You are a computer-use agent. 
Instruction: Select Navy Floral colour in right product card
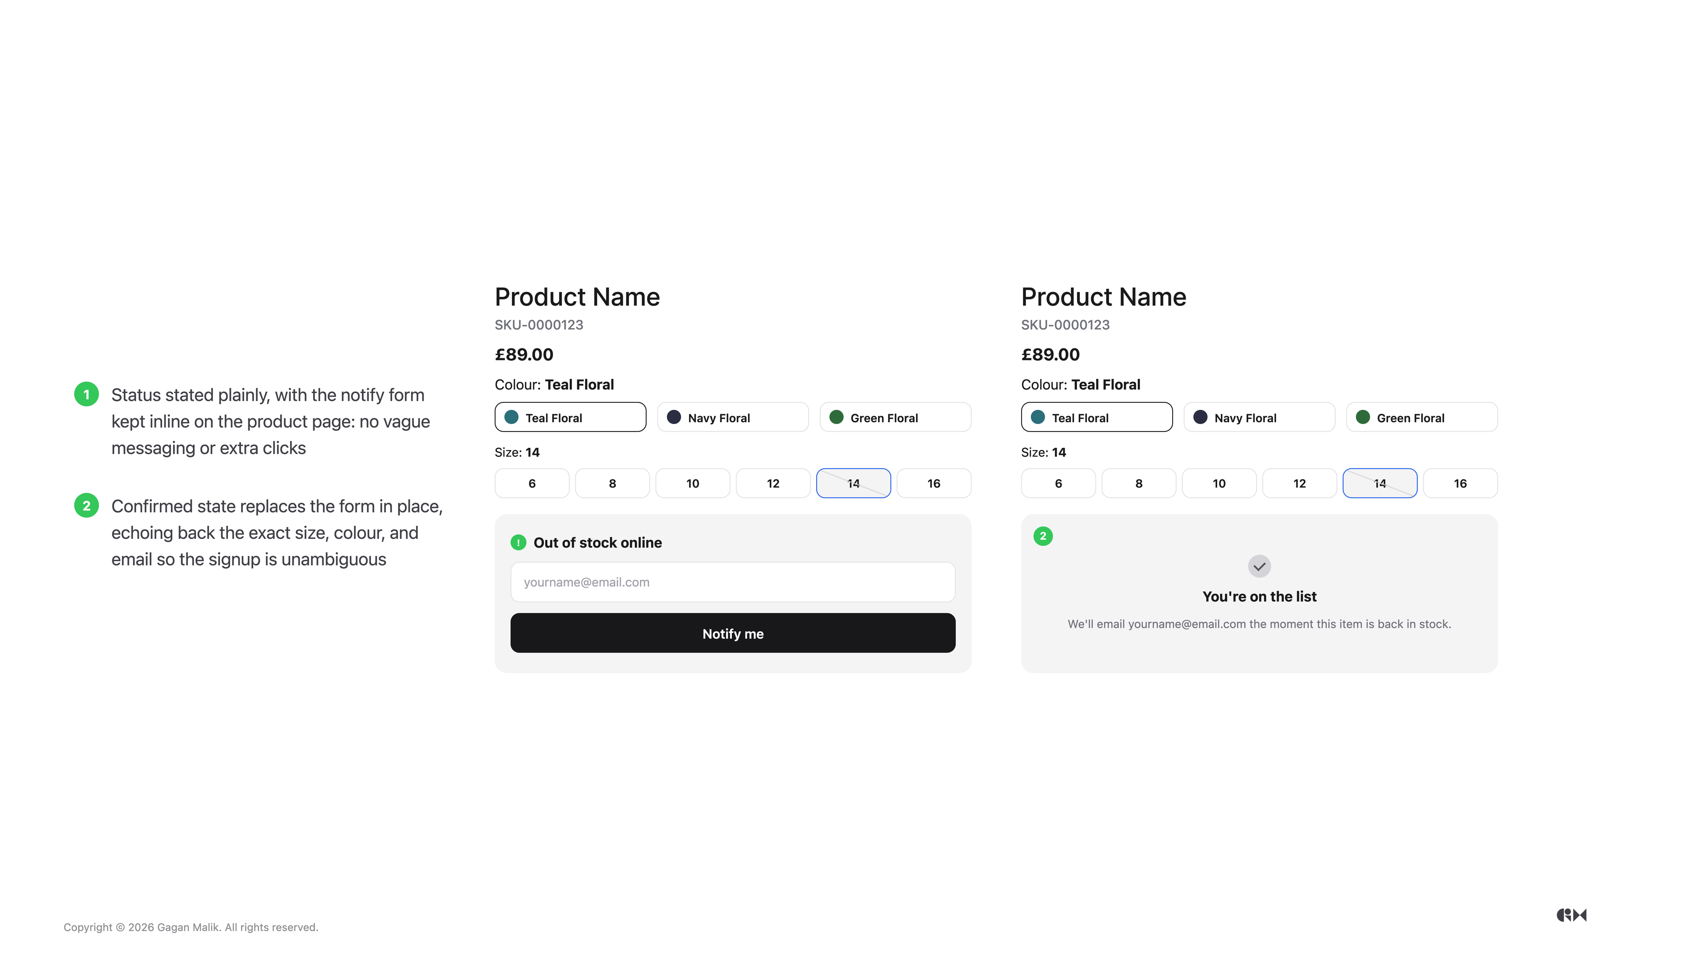point(1259,417)
